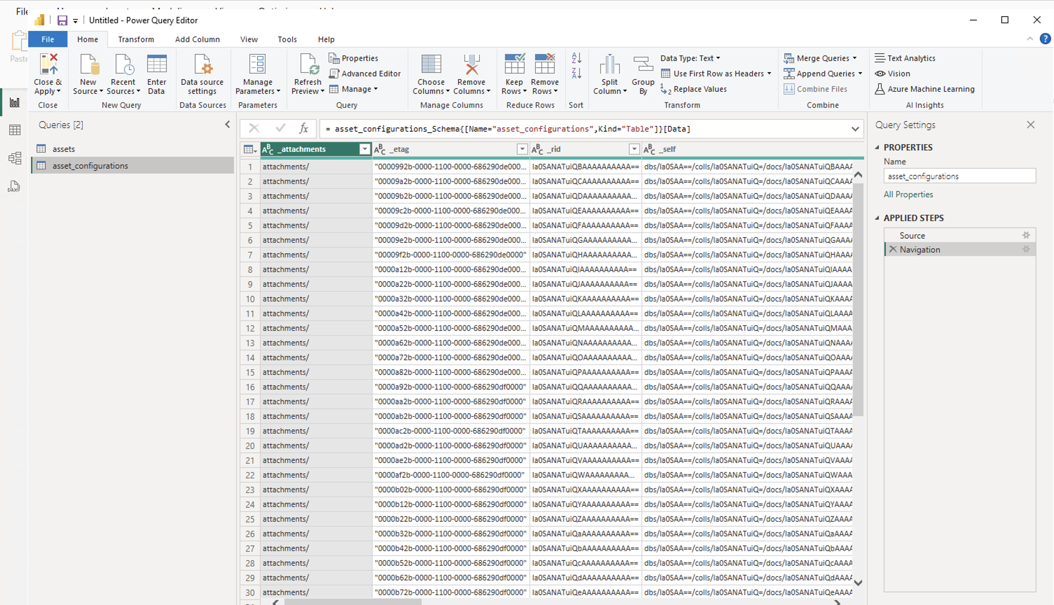Click the Remove Rows icon
This screenshot has width=1054, height=605.
545,64
